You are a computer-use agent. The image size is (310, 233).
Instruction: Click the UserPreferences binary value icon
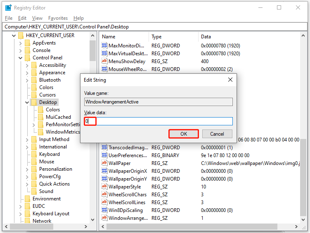(104, 155)
